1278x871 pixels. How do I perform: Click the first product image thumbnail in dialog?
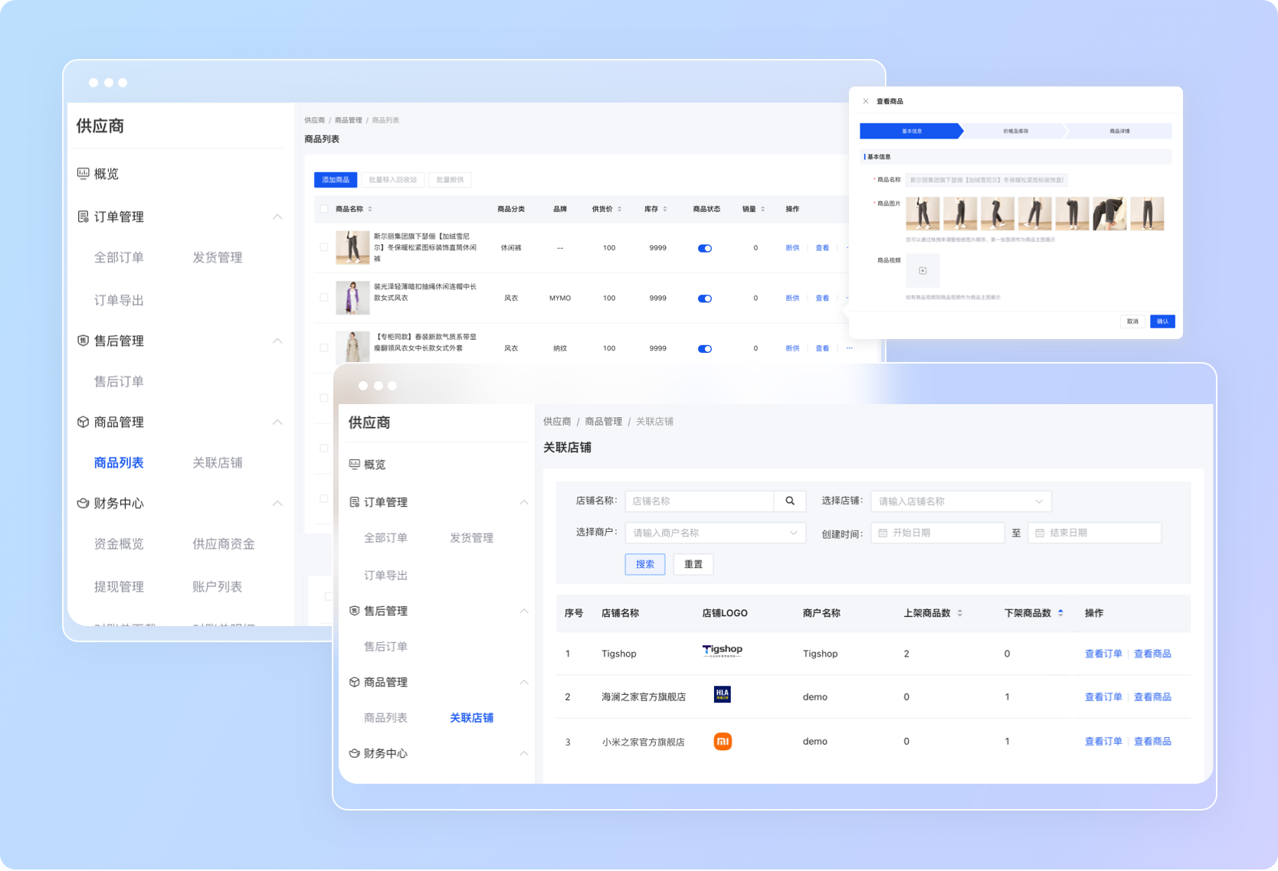tap(922, 214)
